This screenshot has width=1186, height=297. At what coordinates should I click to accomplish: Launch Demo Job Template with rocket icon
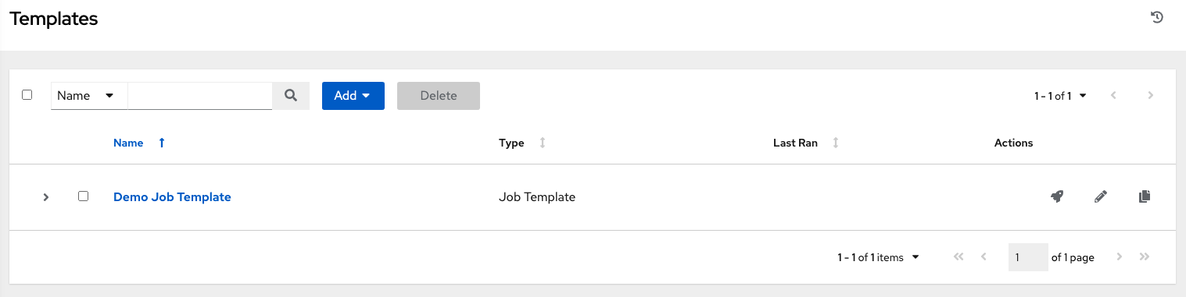coord(1057,197)
